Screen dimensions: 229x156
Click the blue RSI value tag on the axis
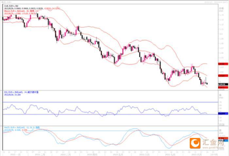tap(223, 113)
